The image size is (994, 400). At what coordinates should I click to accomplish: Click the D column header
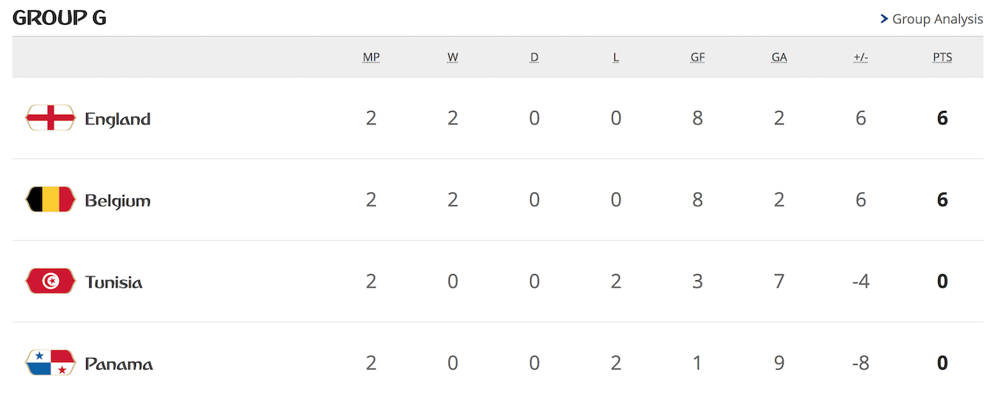click(x=534, y=57)
